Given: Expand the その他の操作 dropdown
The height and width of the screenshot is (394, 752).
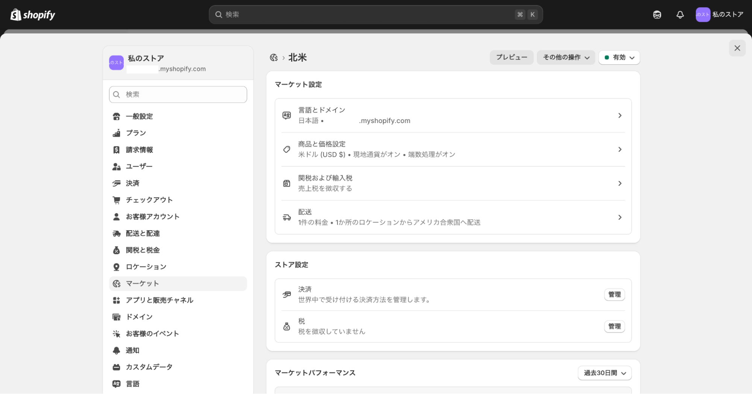Looking at the screenshot, I should pos(565,58).
